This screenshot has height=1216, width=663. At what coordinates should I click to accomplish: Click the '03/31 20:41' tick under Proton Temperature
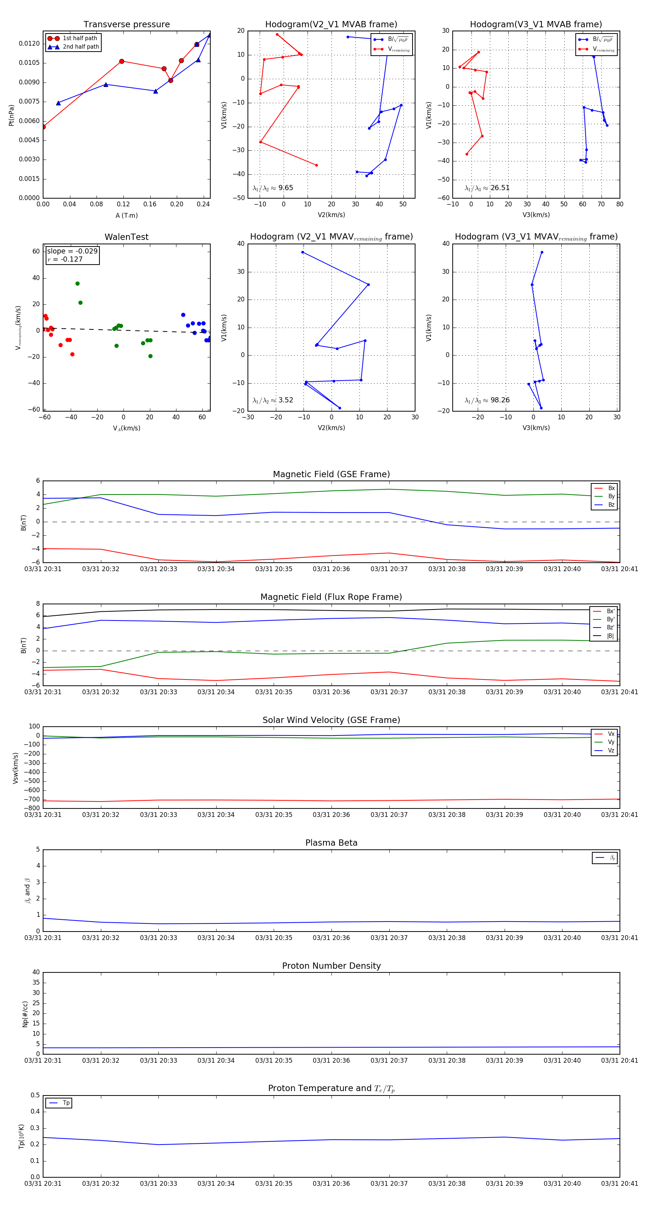point(620,1184)
